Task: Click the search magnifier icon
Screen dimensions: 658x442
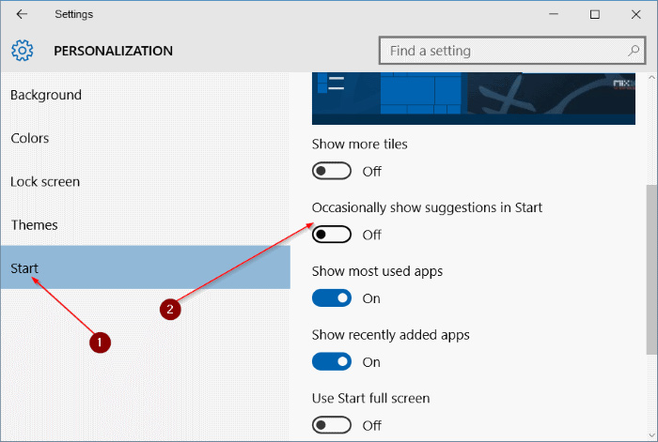Action: (634, 51)
